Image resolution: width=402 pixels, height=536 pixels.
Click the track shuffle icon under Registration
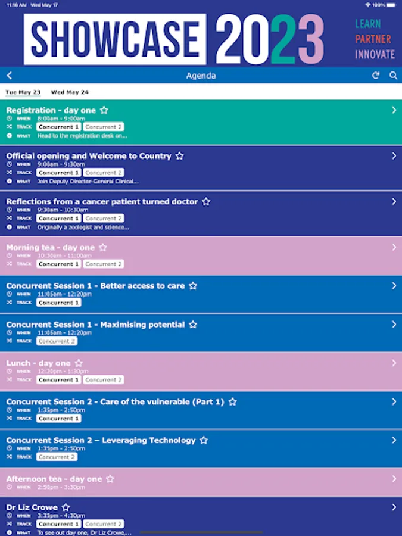(x=9, y=126)
